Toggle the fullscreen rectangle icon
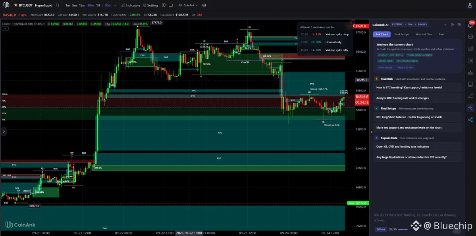 click(171, 5)
